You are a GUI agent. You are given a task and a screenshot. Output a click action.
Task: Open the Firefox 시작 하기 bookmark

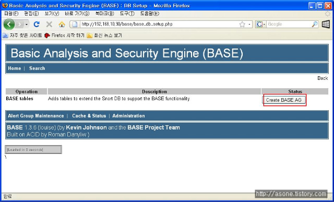[64, 35]
